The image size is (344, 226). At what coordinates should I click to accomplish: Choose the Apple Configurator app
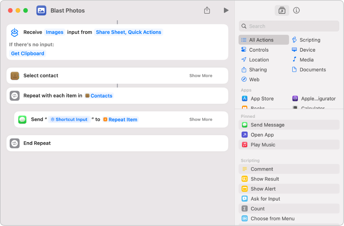[314, 99]
